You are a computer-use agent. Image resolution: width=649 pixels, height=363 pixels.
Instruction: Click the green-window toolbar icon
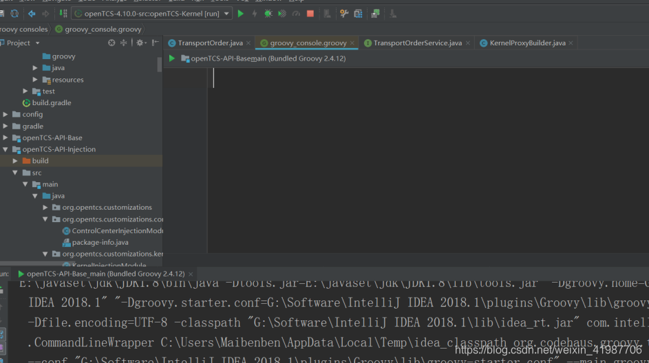point(375,14)
